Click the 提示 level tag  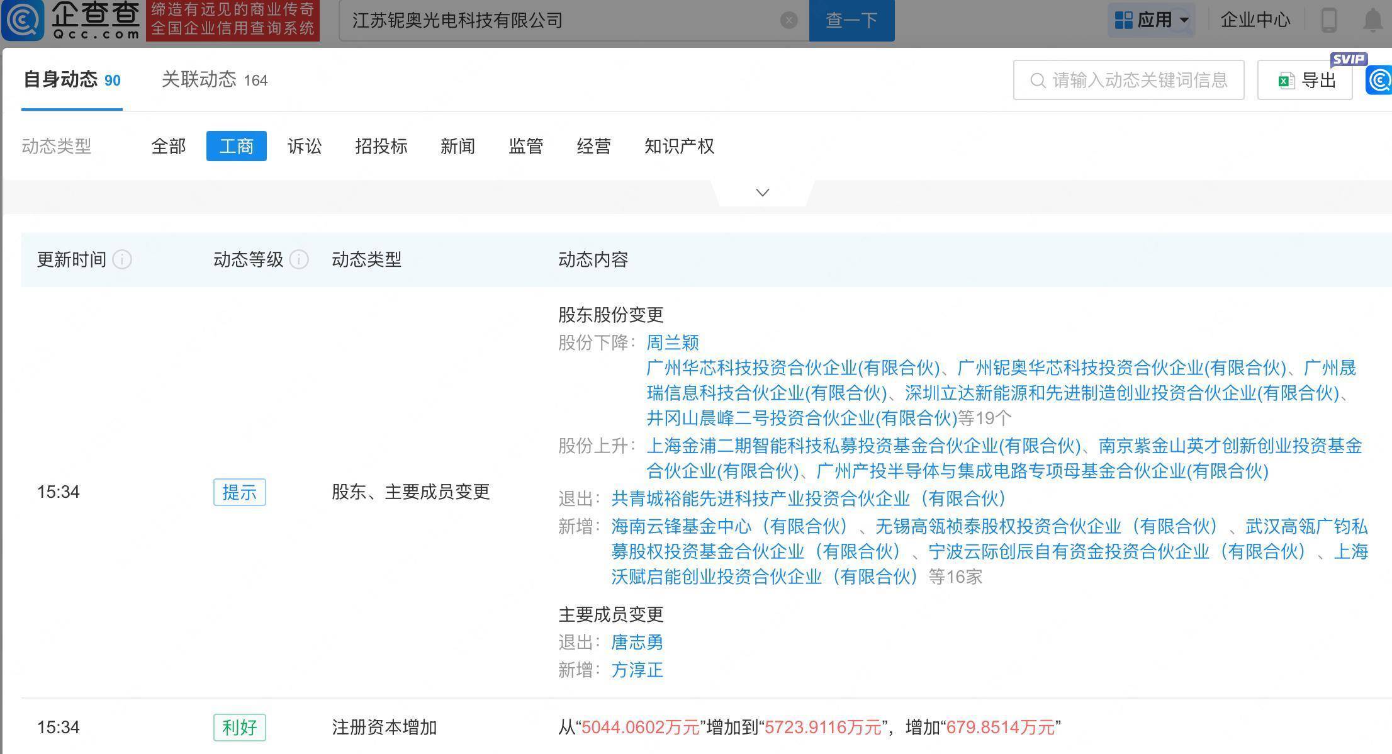click(x=240, y=492)
